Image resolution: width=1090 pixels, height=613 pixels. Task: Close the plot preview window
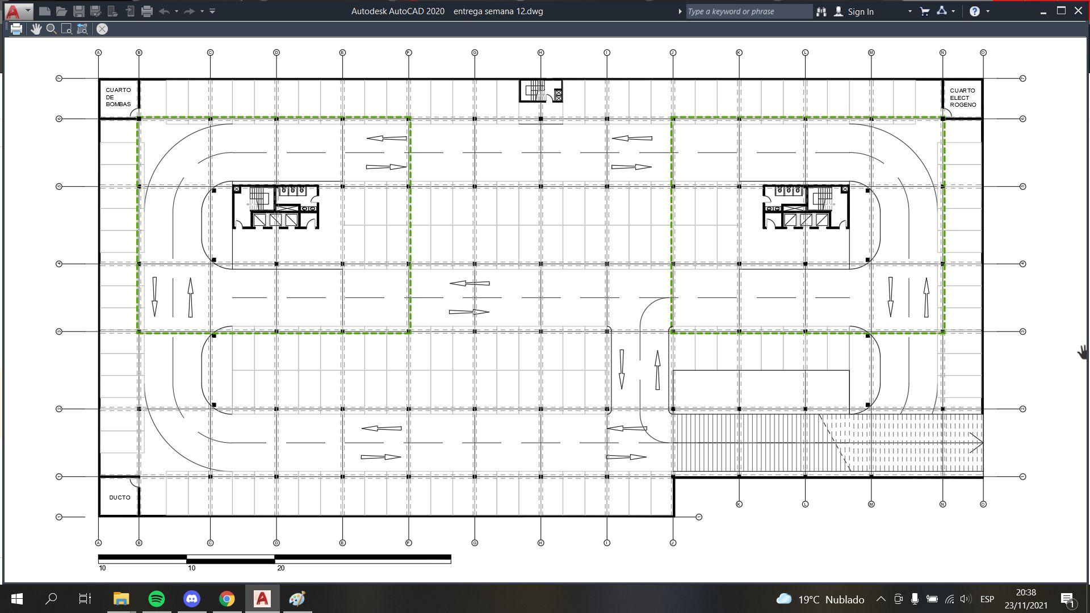click(x=102, y=29)
